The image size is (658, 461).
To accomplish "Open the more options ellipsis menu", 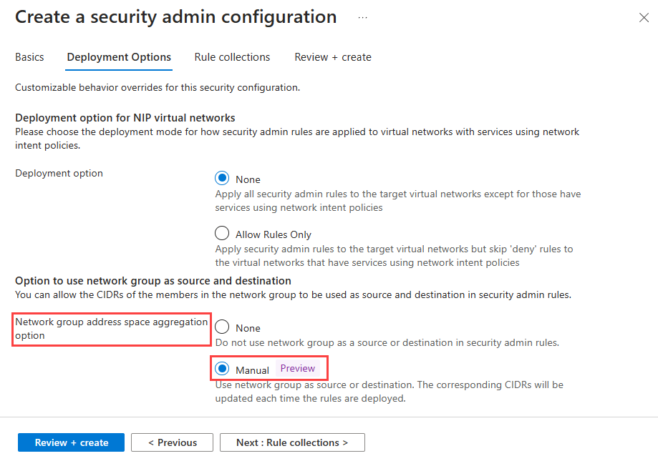I will point(362,17).
